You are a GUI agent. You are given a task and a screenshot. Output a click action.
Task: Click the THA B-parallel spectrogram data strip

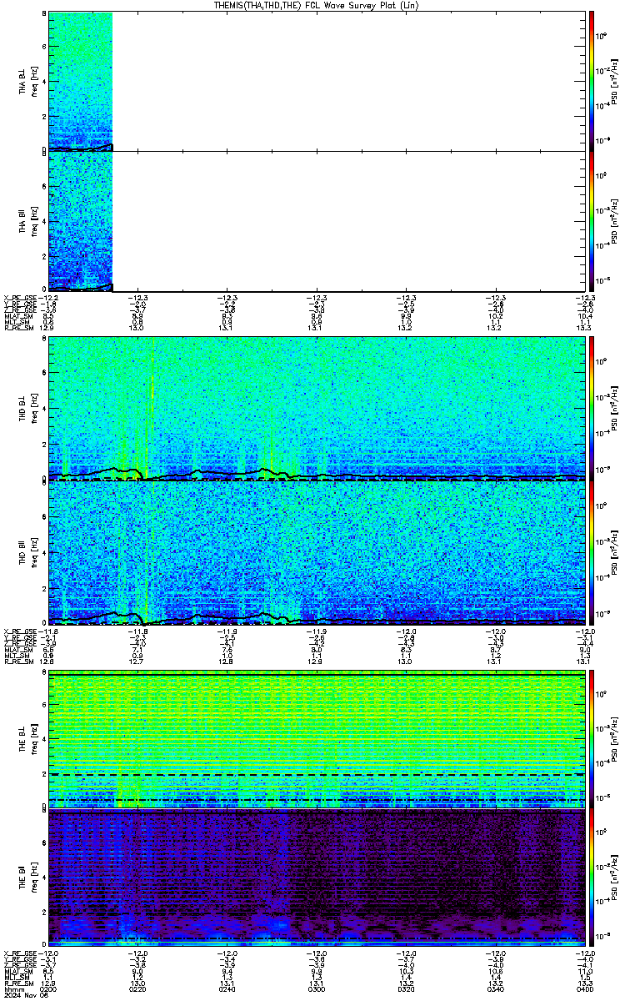[81, 221]
